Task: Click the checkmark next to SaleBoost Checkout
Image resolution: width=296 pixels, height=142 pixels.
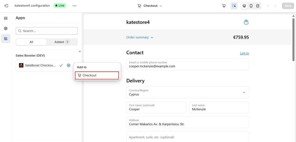Action: click(61, 65)
